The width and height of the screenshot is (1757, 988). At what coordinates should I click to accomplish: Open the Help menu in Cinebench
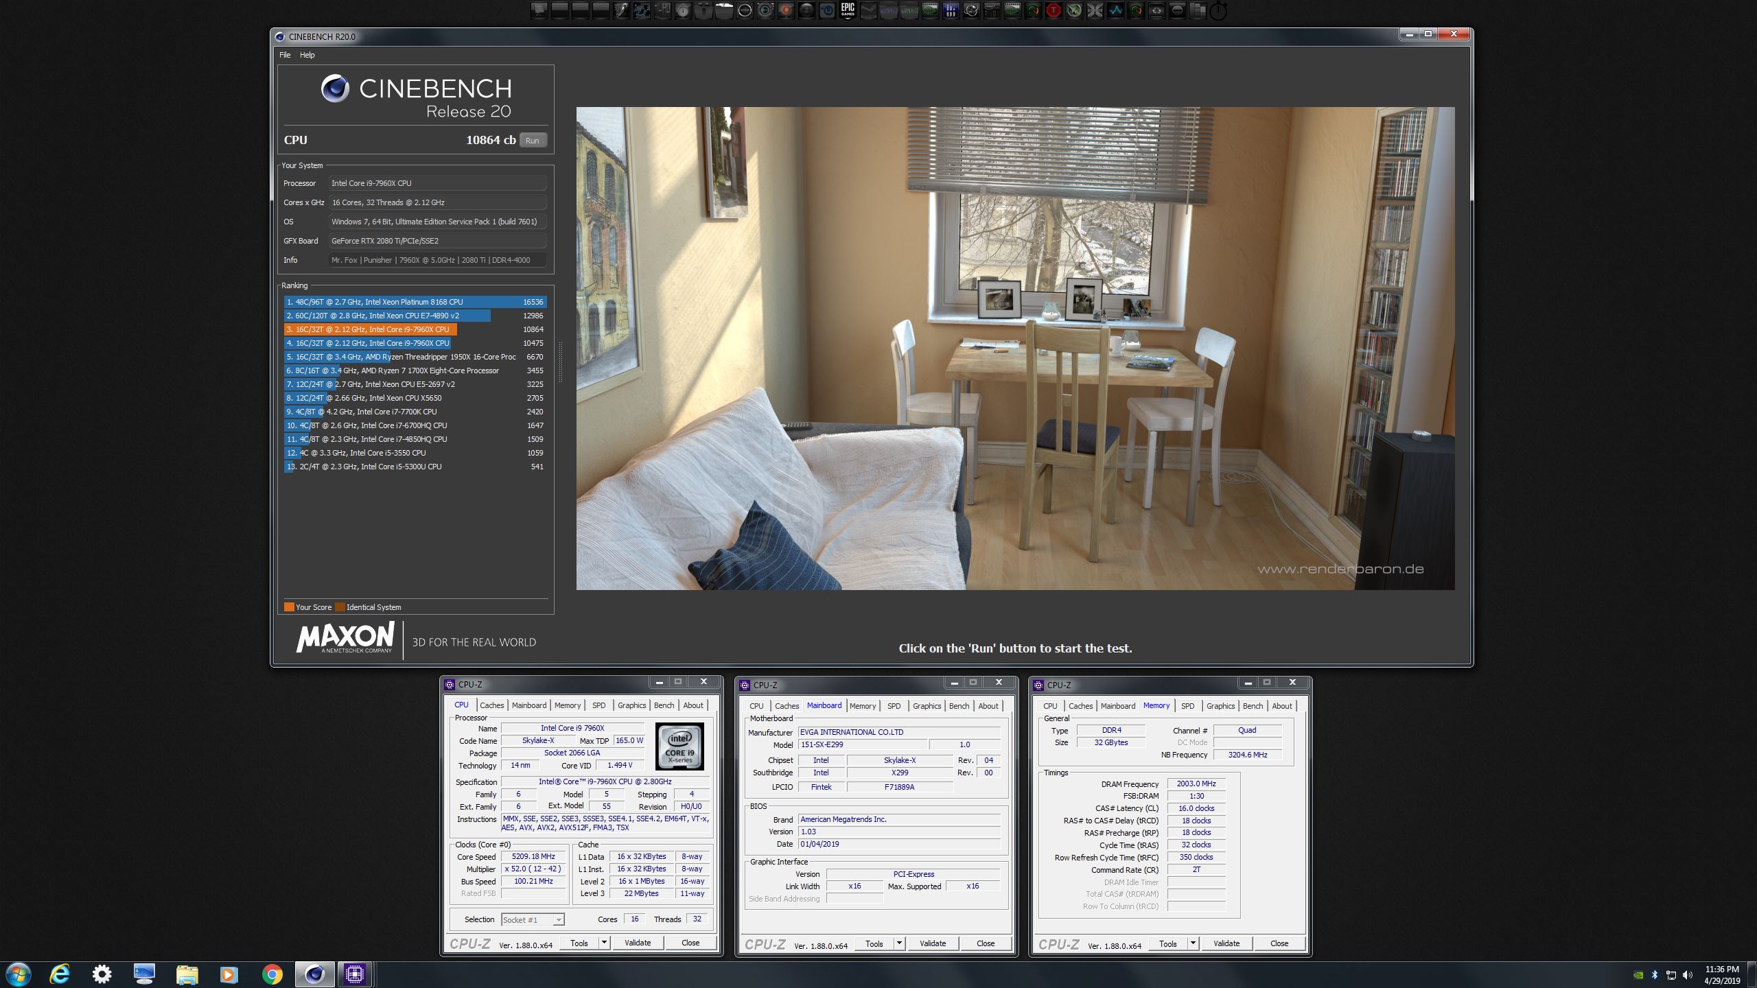pos(307,55)
